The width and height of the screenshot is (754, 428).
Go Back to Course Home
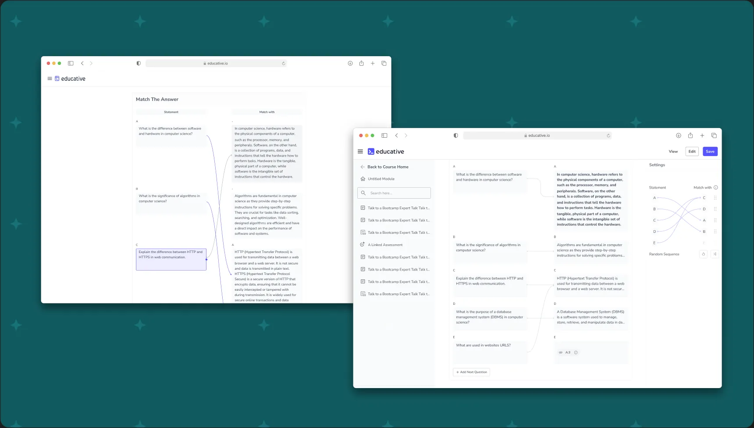pos(384,167)
